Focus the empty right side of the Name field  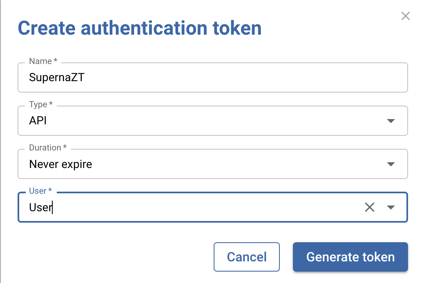coord(286,77)
